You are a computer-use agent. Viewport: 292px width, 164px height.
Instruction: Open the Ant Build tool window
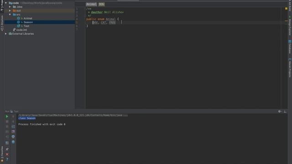pos(290,5)
